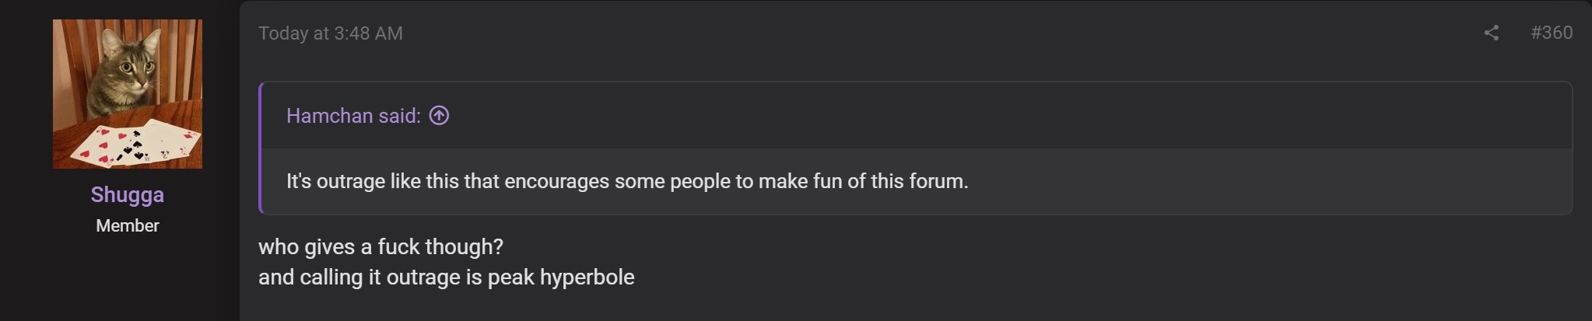Select the purple left border of the quote

(260, 148)
